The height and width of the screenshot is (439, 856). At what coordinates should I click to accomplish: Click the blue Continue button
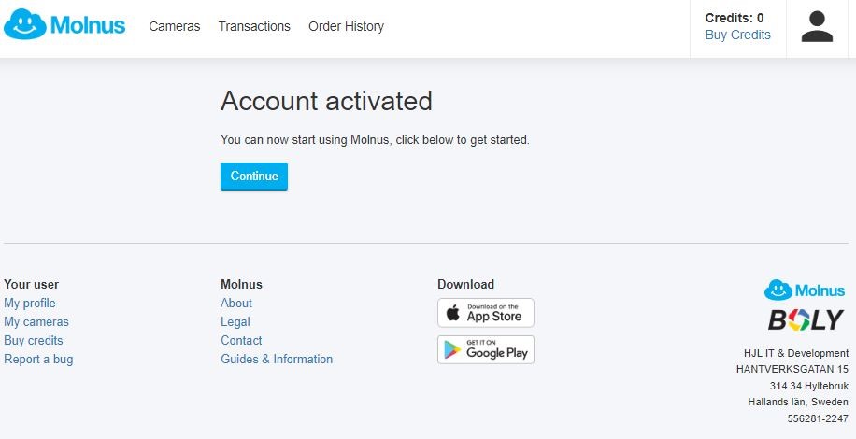tap(254, 177)
